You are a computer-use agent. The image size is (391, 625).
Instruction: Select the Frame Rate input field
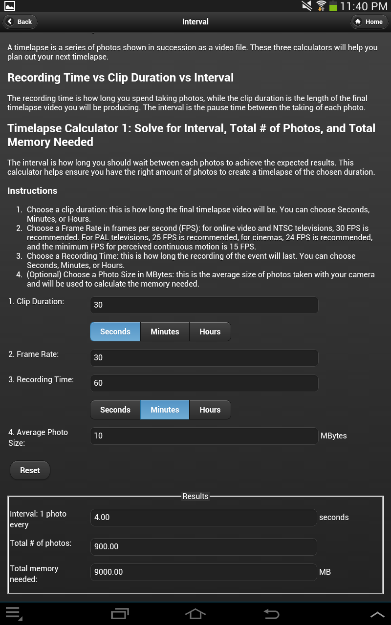click(x=204, y=357)
